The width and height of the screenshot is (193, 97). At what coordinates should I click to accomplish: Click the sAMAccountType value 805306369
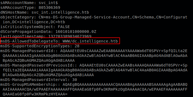pos(49,7)
